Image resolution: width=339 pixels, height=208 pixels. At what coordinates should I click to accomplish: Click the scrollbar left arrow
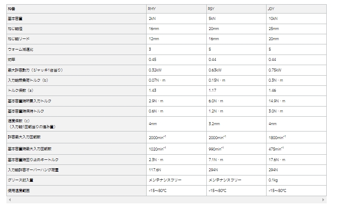(10, 200)
